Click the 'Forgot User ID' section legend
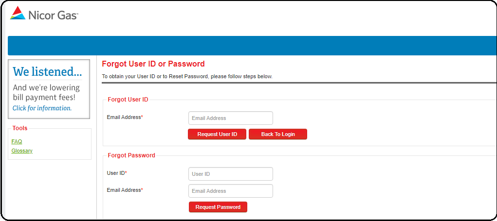497x221 pixels. coord(128,100)
